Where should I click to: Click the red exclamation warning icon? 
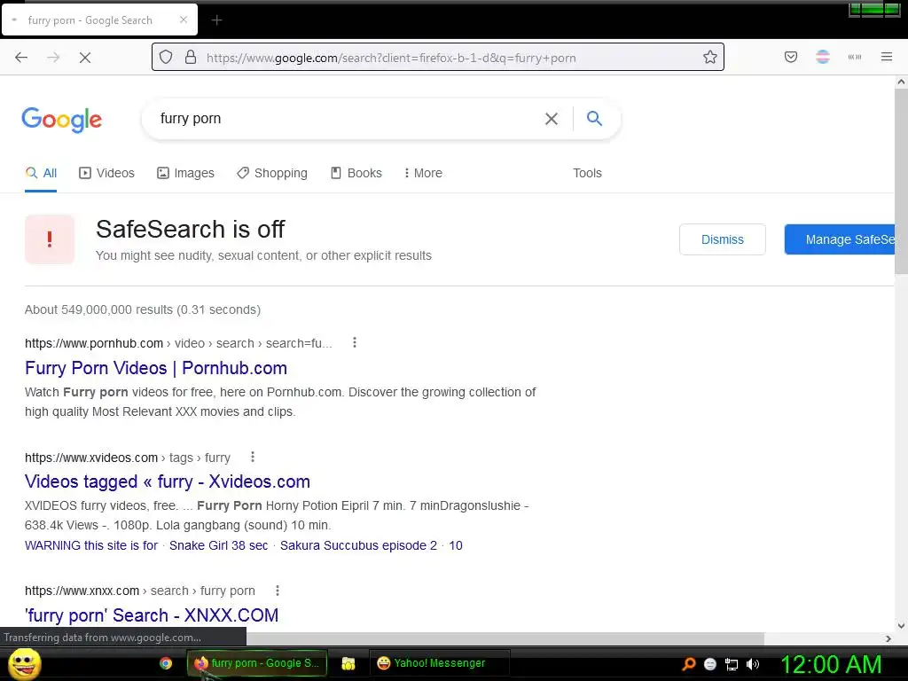coord(50,239)
